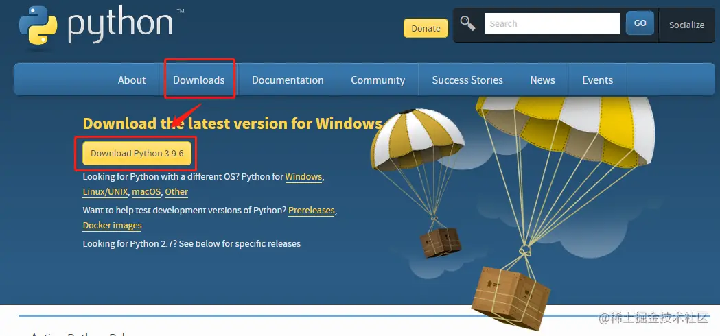720x336 pixels.
Task: Click the GO search button
Action: pos(640,23)
